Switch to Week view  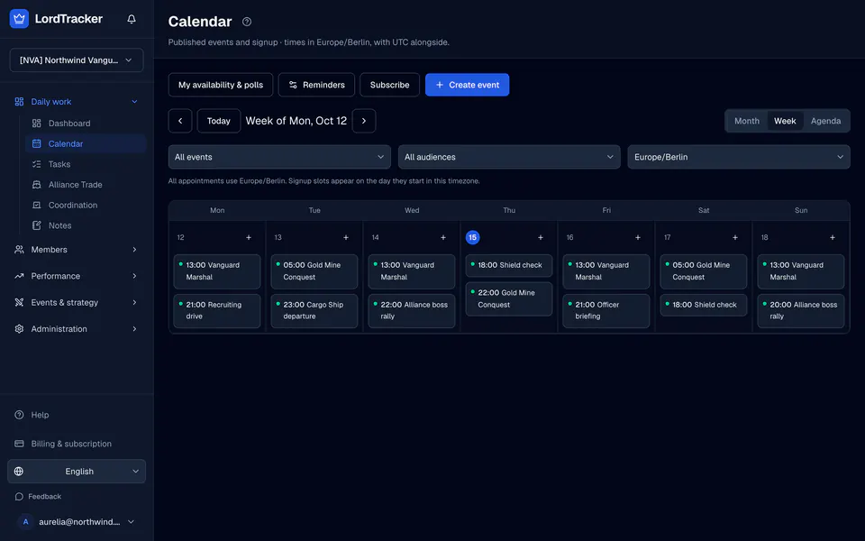pyautogui.click(x=785, y=121)
